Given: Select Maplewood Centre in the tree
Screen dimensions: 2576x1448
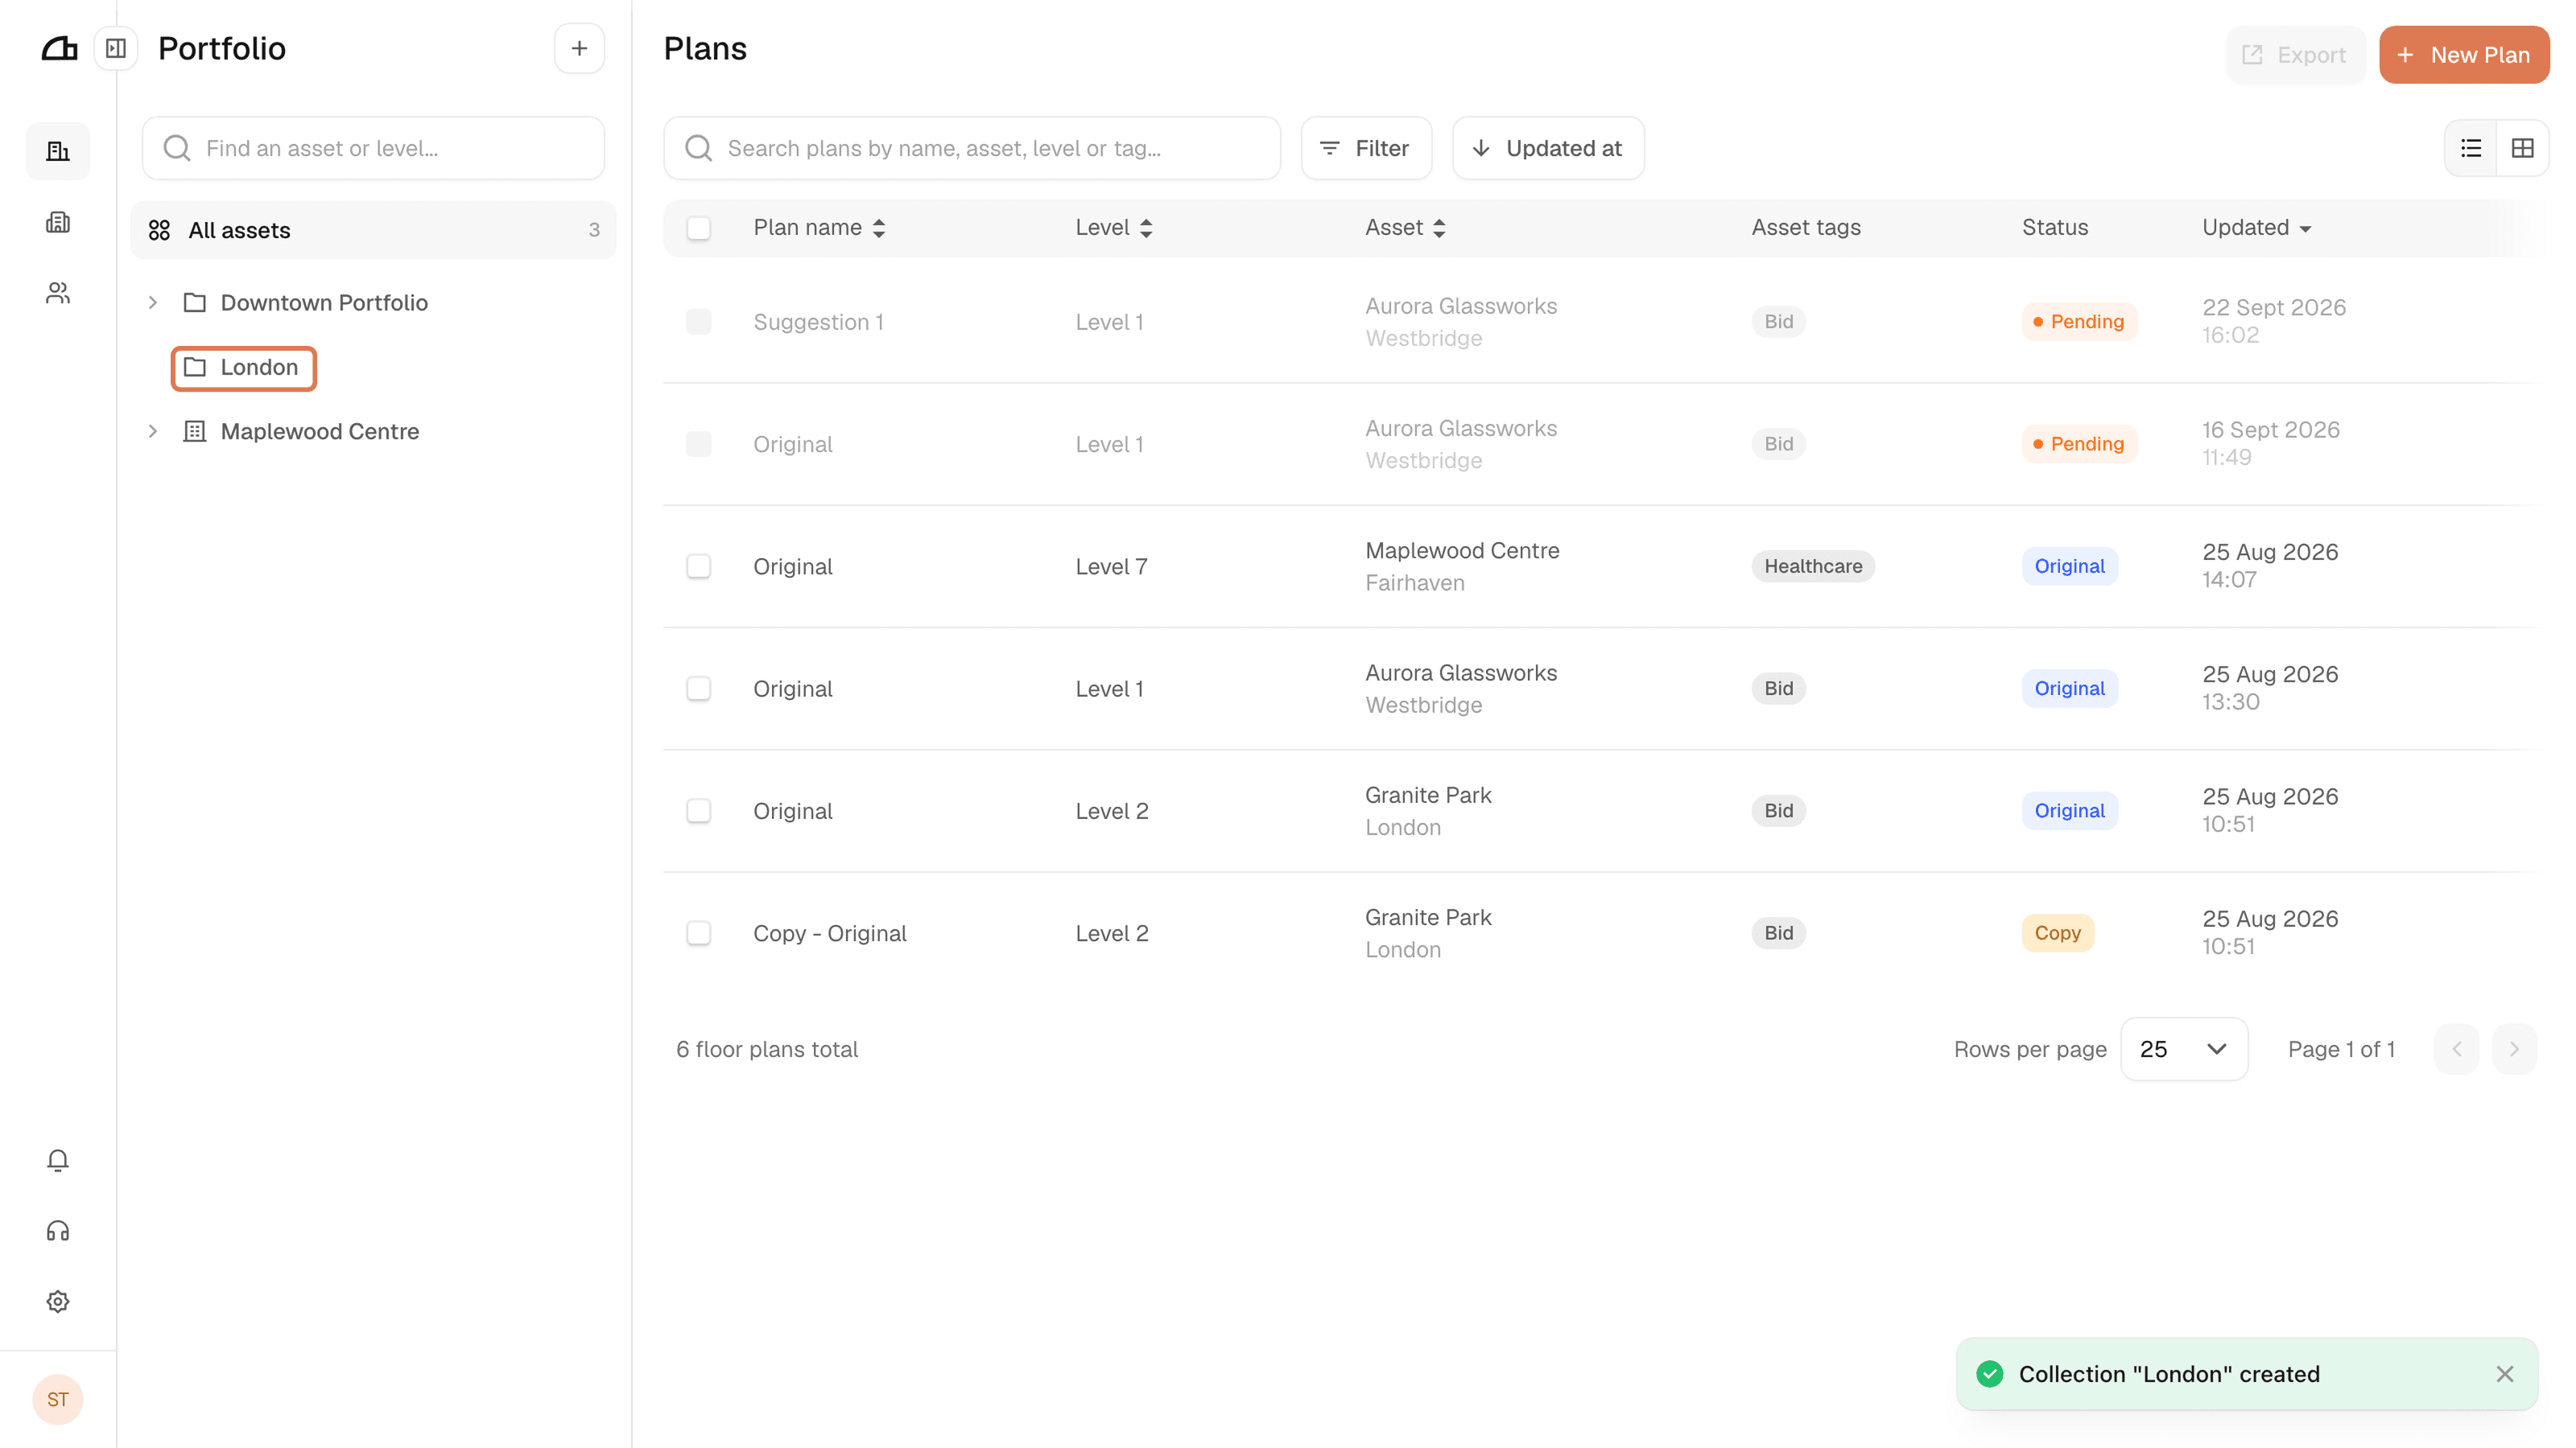Looking at the screenshot, I should (x=320, y=432).
